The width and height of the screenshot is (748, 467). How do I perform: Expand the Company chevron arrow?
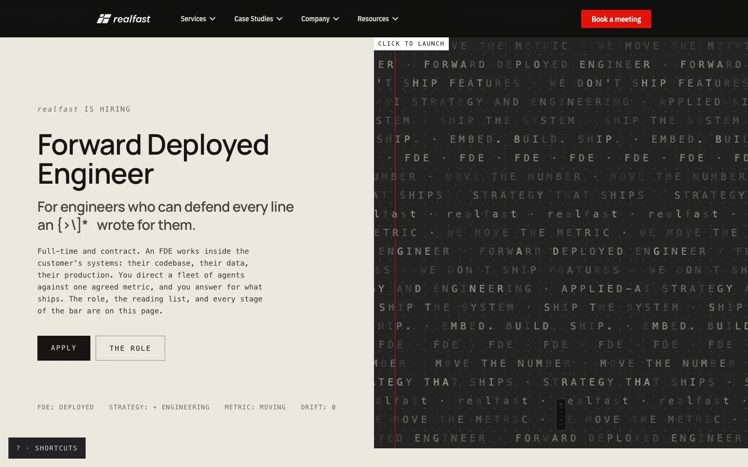coord(336,19)
